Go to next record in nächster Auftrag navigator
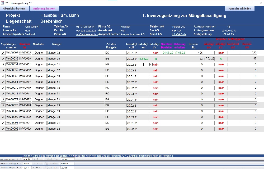The image size is (264, 169). coord(34,163)
